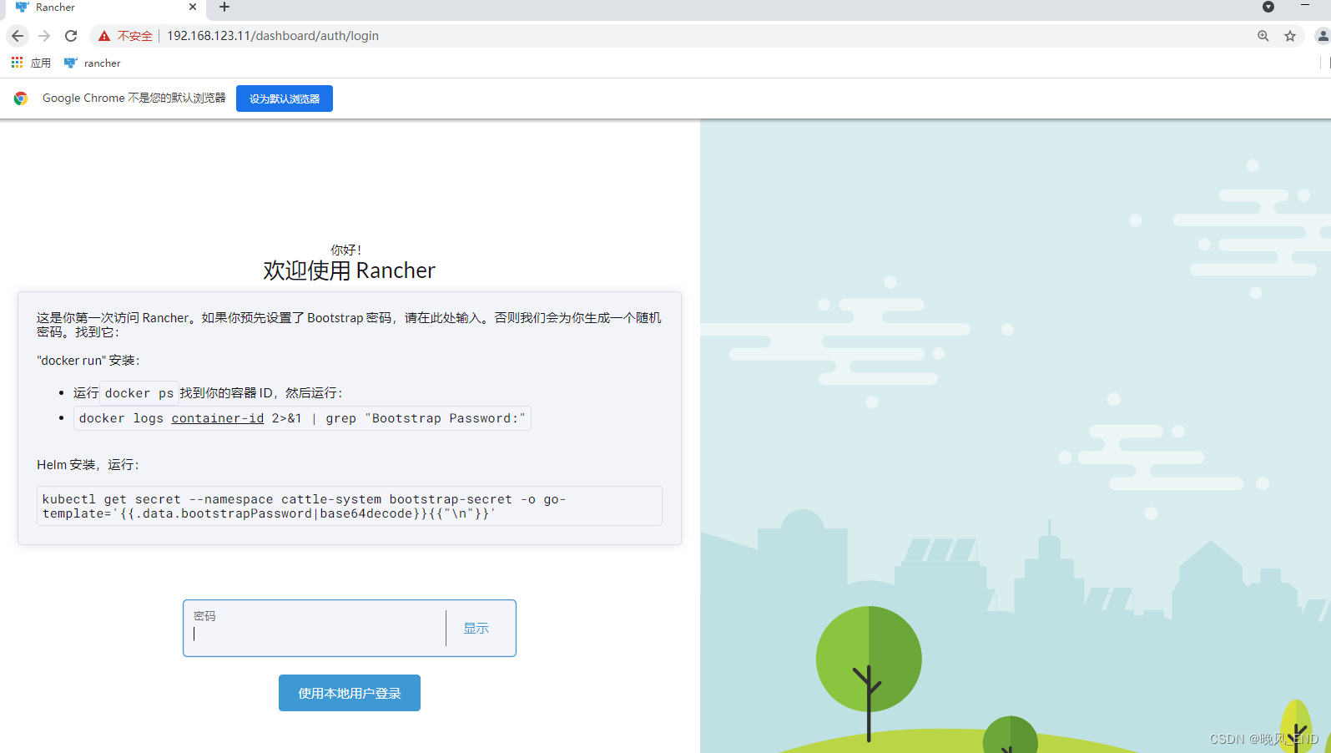Image resolution: width=1331 pixels, height=753 pixels.
Task: Click the container-id underlined text
Action: tap(218, 418)
